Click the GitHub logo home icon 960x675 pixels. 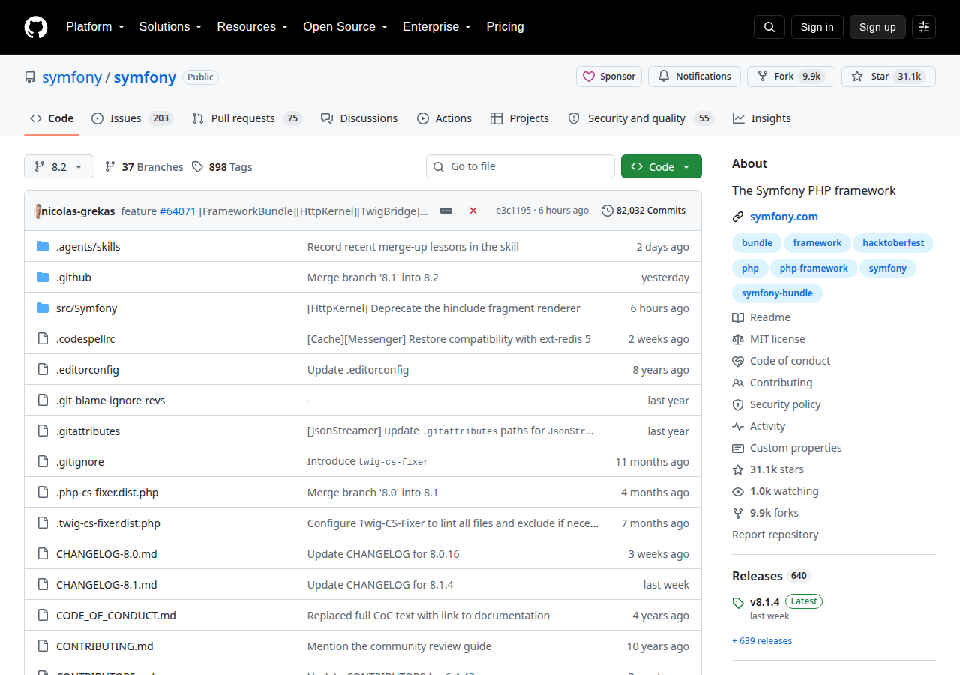(36, 27)
